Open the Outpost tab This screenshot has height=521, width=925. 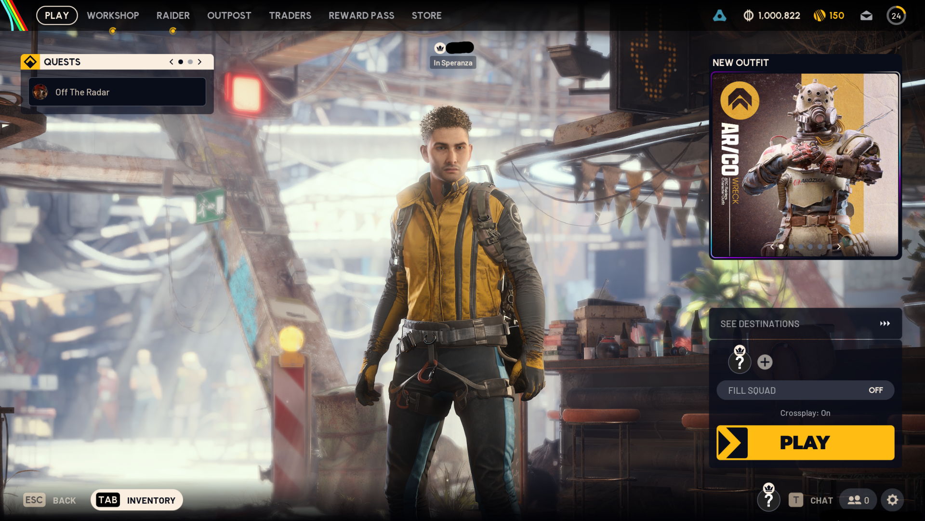229,15
